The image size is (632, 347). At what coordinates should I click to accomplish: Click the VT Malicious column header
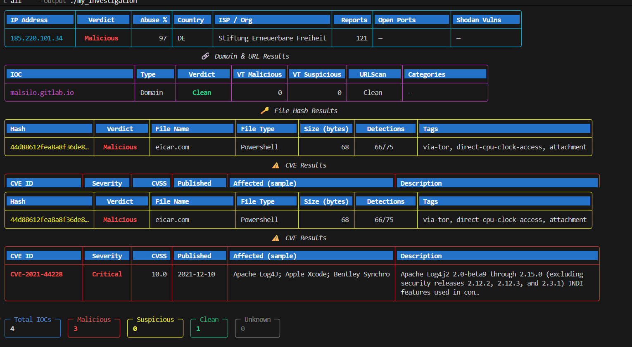point(259,74)
